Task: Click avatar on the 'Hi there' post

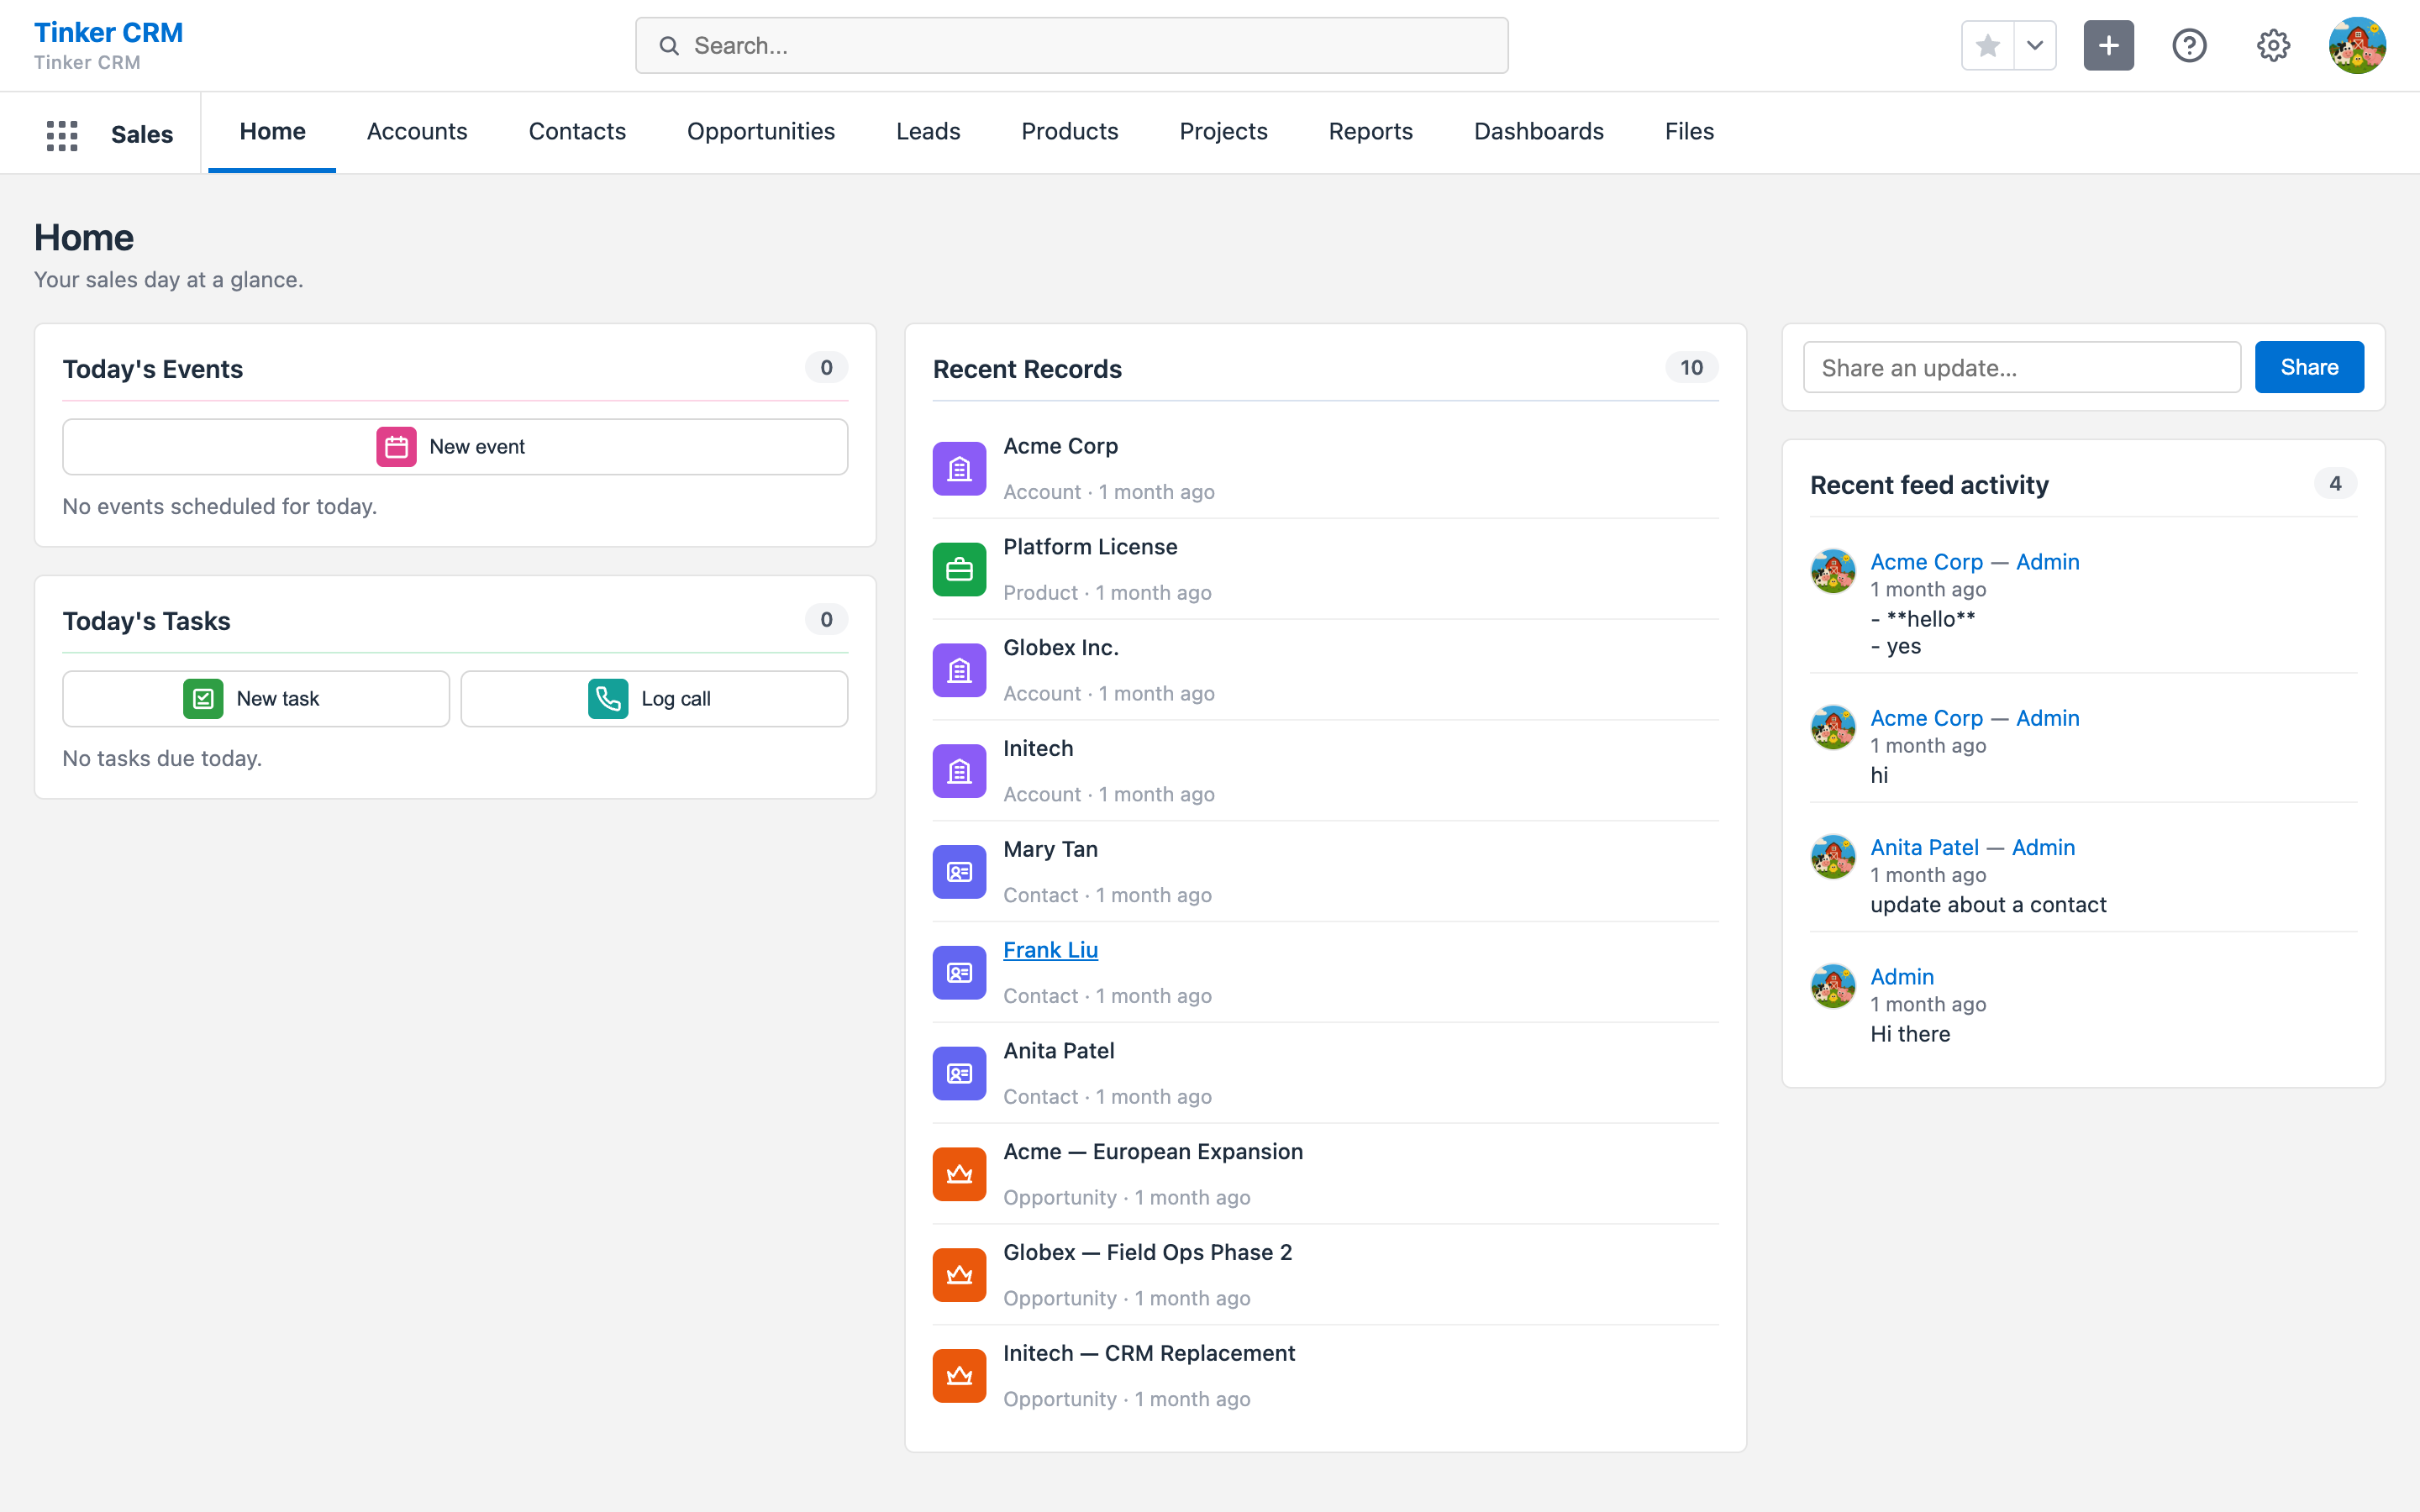Action: [1832, 987]
